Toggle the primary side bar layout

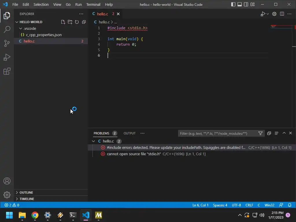(x=233, y=4)
